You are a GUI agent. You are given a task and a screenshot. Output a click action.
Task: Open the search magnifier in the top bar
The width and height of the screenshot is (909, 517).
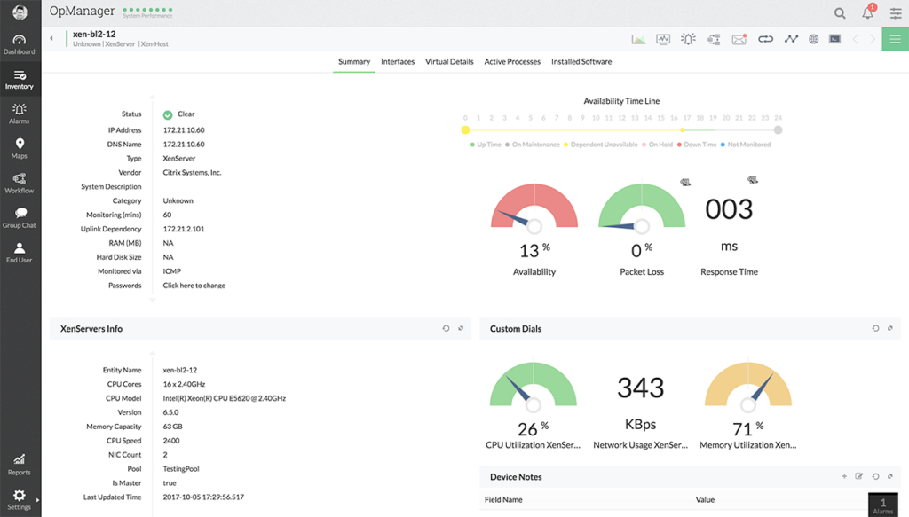(841, 13)
